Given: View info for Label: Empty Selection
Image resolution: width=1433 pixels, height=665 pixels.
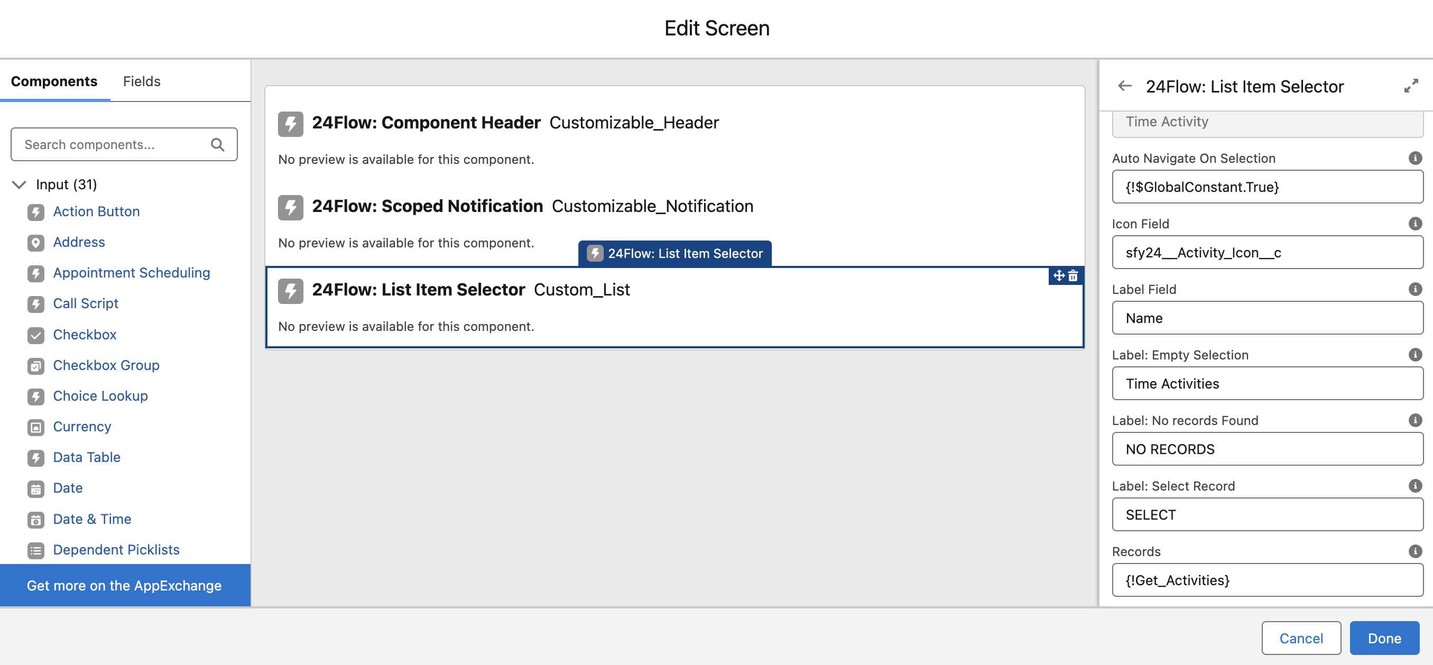Looking at the screenshot, I should click(x=1414, y=355).
